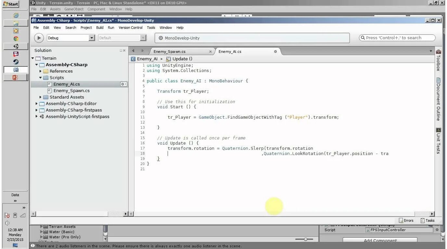This screenshot has height=249, width=447.
Task: Expand the Assembly-UnityScript-firstpass project
Action: click(x=37, y=117)
